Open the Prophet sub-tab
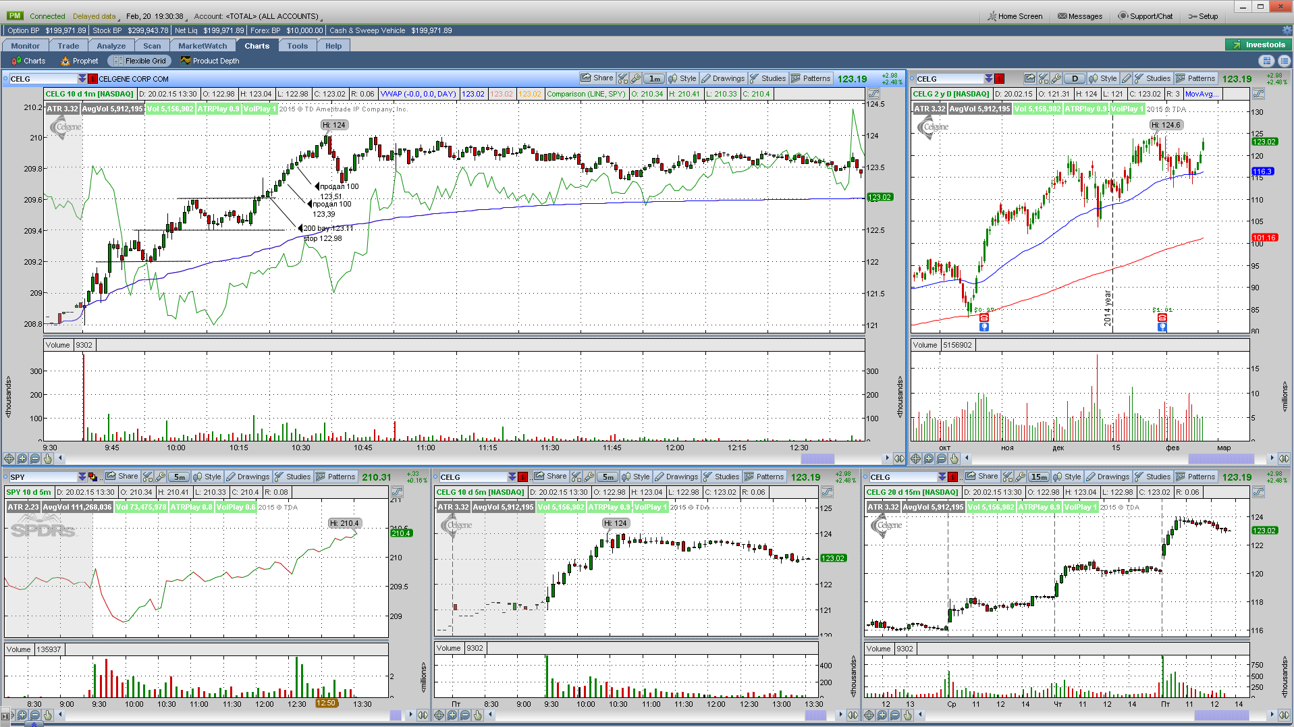 (79, 61)
